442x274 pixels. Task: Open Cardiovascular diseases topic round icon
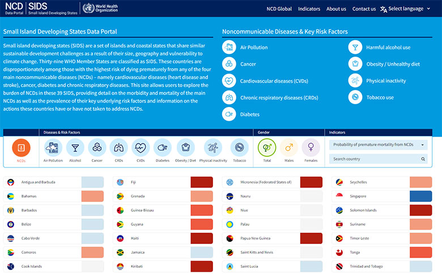229,81
